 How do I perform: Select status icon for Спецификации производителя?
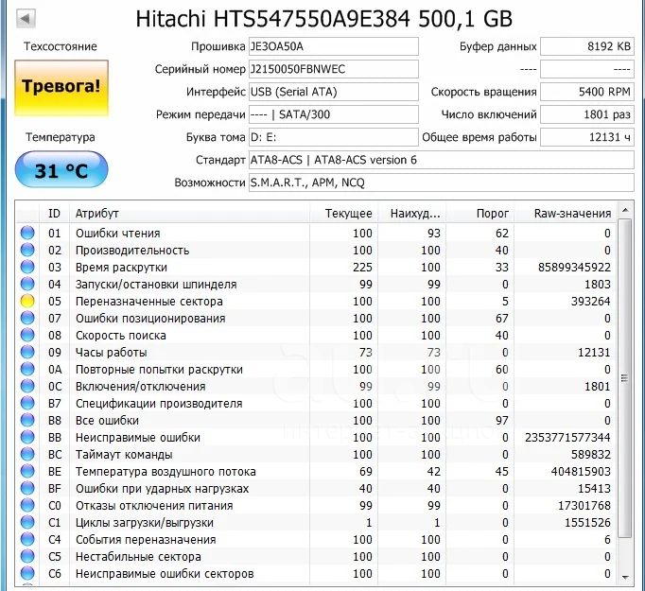point(27,403)
